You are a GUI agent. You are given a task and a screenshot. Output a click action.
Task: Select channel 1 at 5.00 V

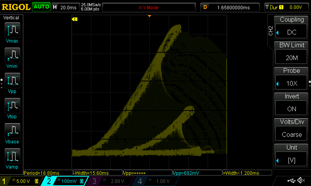[21, 181]
